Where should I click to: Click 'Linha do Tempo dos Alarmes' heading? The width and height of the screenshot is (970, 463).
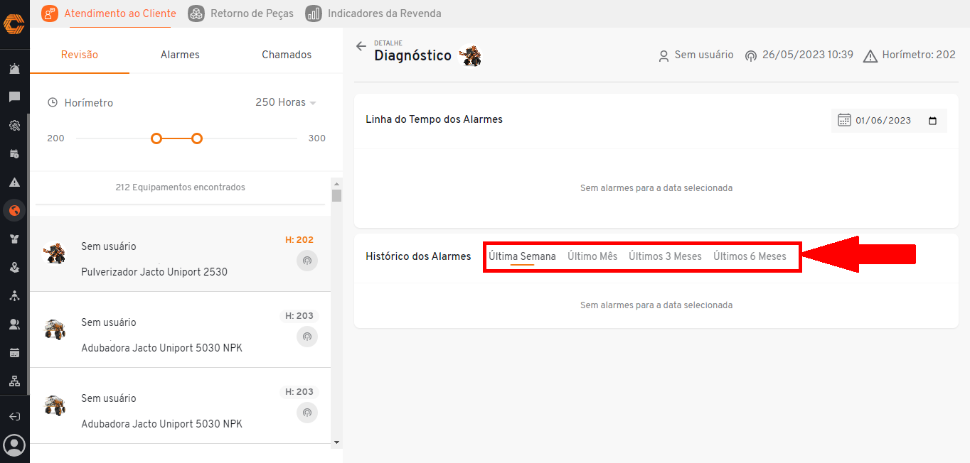(434, 119)
